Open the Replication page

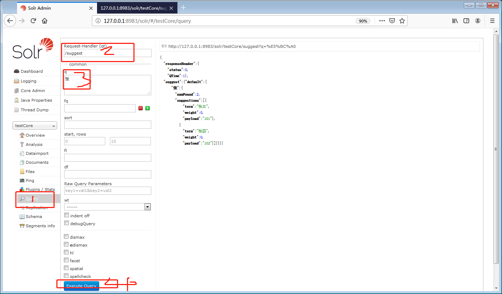(36, 208)
